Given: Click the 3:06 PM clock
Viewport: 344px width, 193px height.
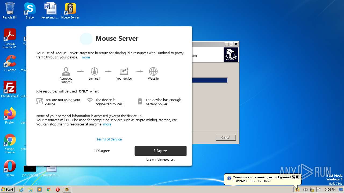Looking at the screenshot, I should pos(330,190).
